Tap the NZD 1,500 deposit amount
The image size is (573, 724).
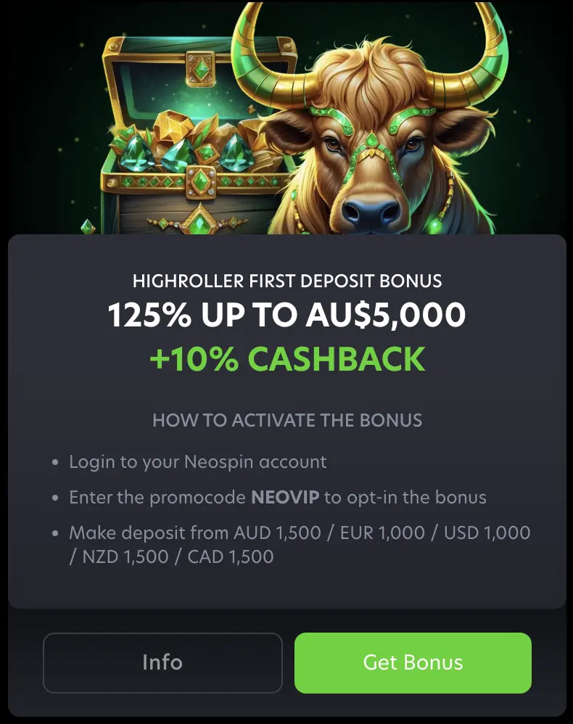click(x=125, y=556)
